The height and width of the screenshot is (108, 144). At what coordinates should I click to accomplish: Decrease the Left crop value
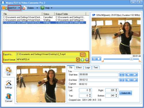coord(90,91)
